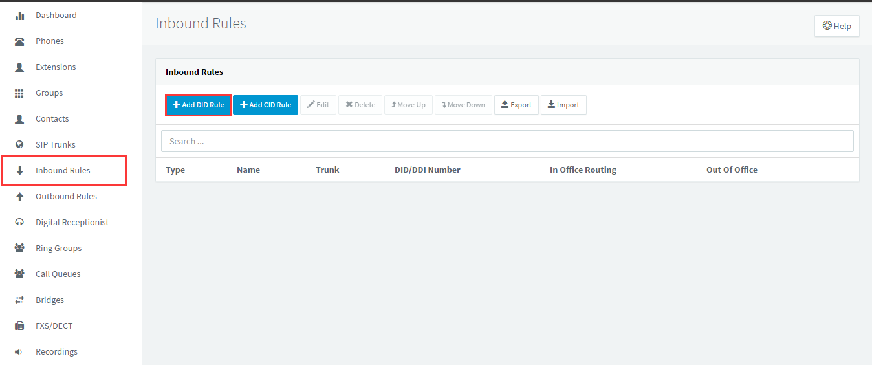
Task: Open the Bridges menu item
Action: 50,300
